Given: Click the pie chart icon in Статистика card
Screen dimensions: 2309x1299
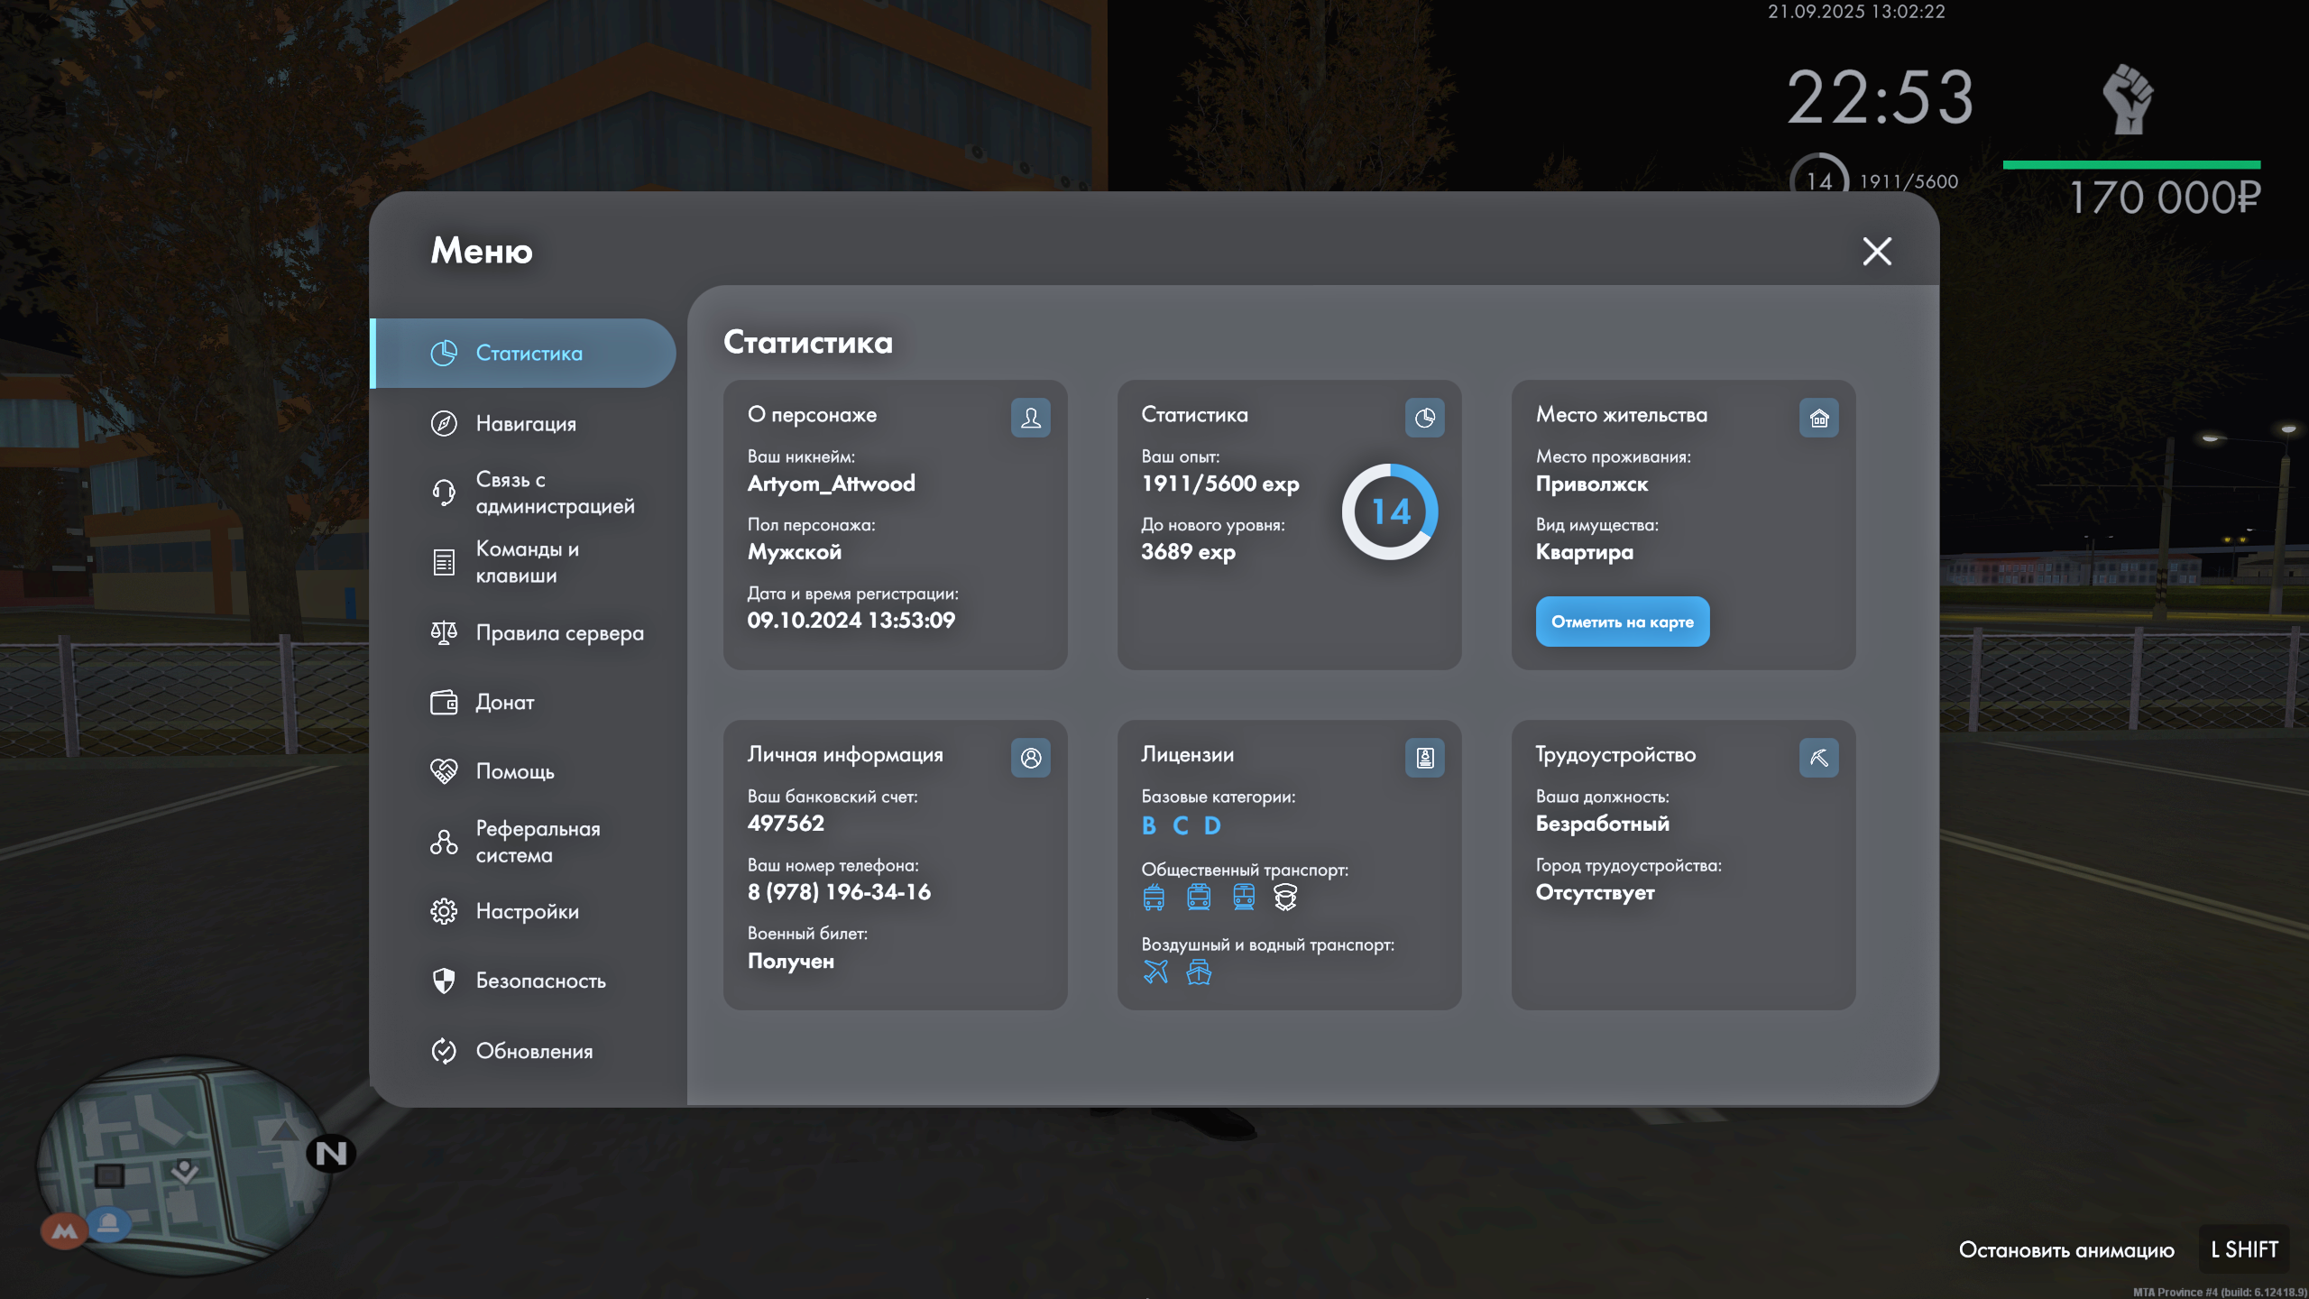Looking at the screenshot, I should (x=1424, y=418).
